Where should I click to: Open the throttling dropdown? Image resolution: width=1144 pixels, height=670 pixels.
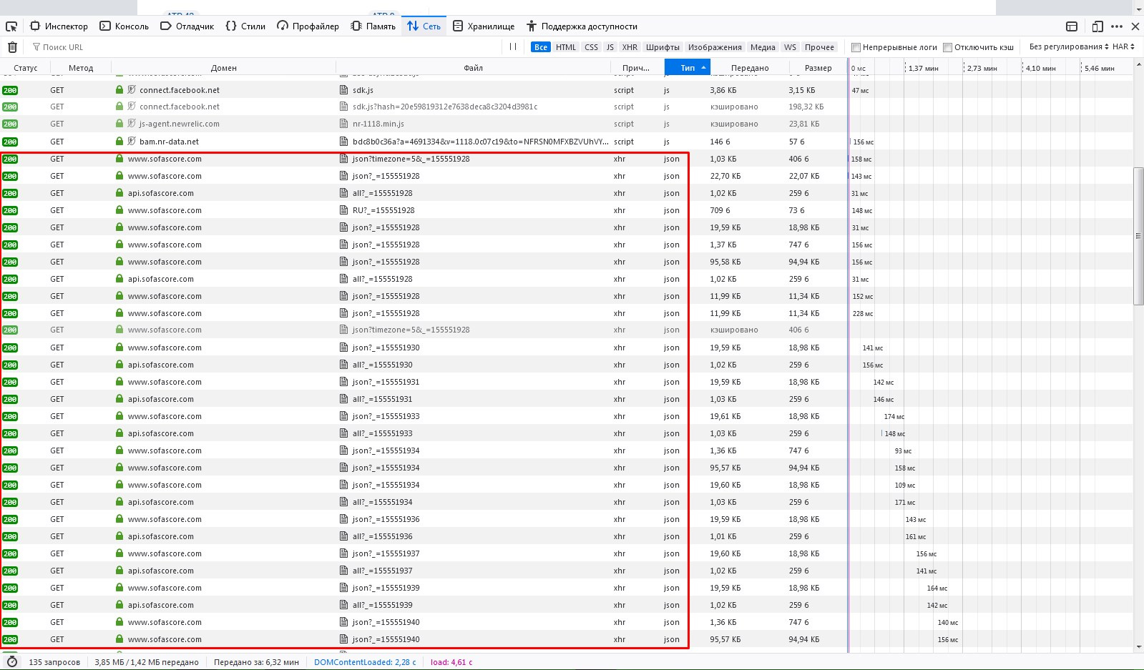[1069, 46]
